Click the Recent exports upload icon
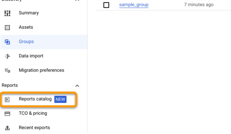 (7, 128)
